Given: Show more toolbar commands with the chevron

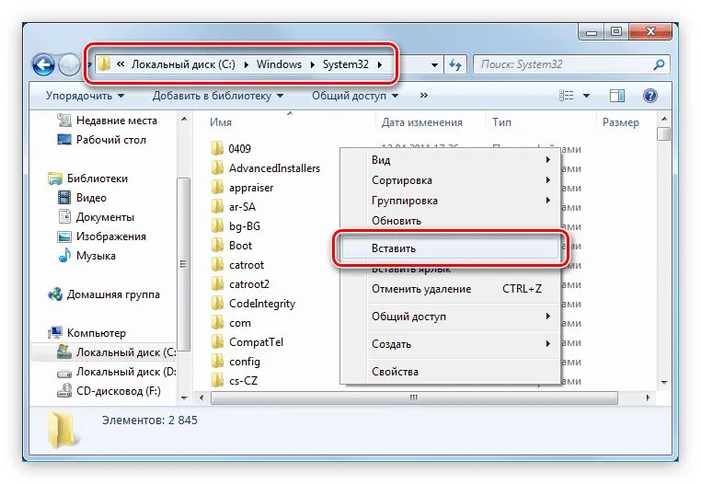Looking at the screenshot, I should (x=424, y=96).
